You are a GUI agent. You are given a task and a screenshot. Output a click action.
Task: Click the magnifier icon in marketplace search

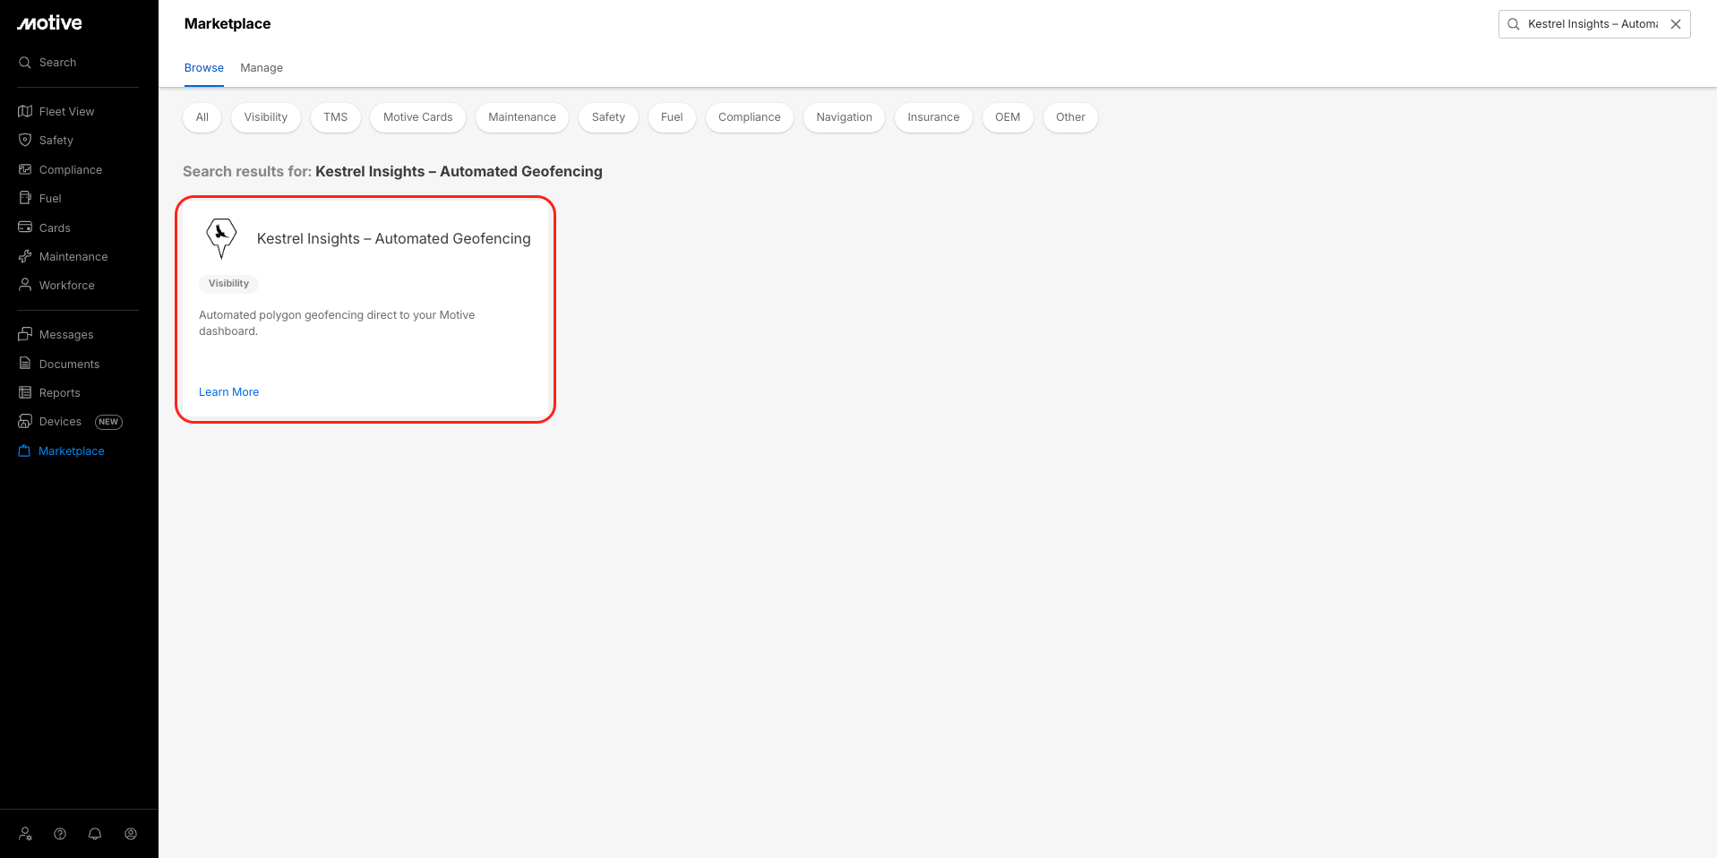click(x=1514, y=24)
